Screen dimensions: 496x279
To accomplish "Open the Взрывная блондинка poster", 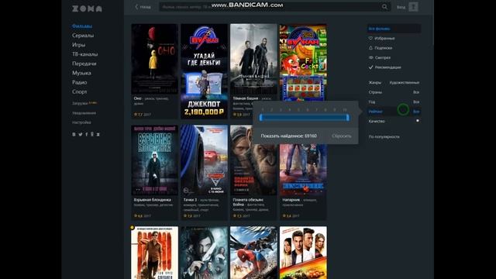I will point(154,160).
